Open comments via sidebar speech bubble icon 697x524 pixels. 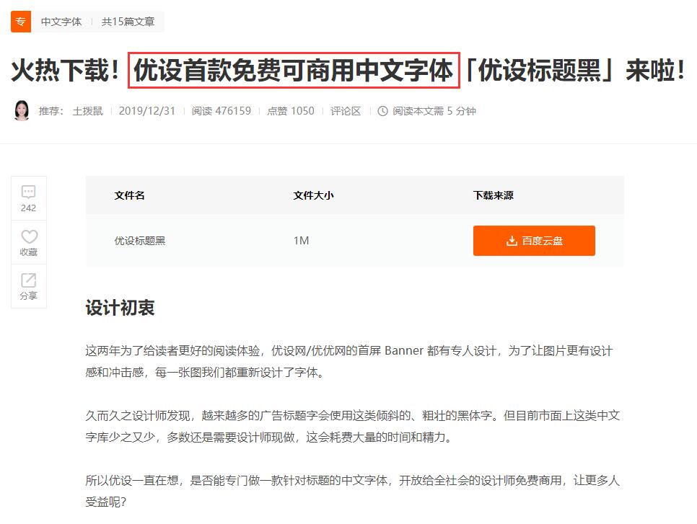pyautogui.click(x=28, y=192)
